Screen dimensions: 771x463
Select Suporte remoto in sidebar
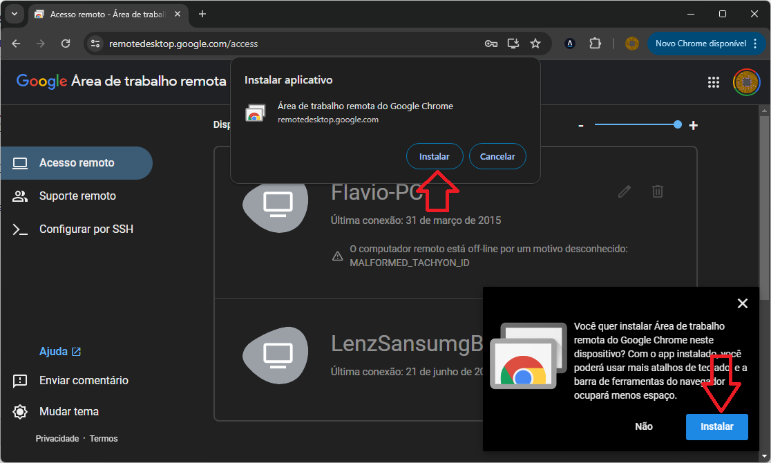tap(76, 196)
